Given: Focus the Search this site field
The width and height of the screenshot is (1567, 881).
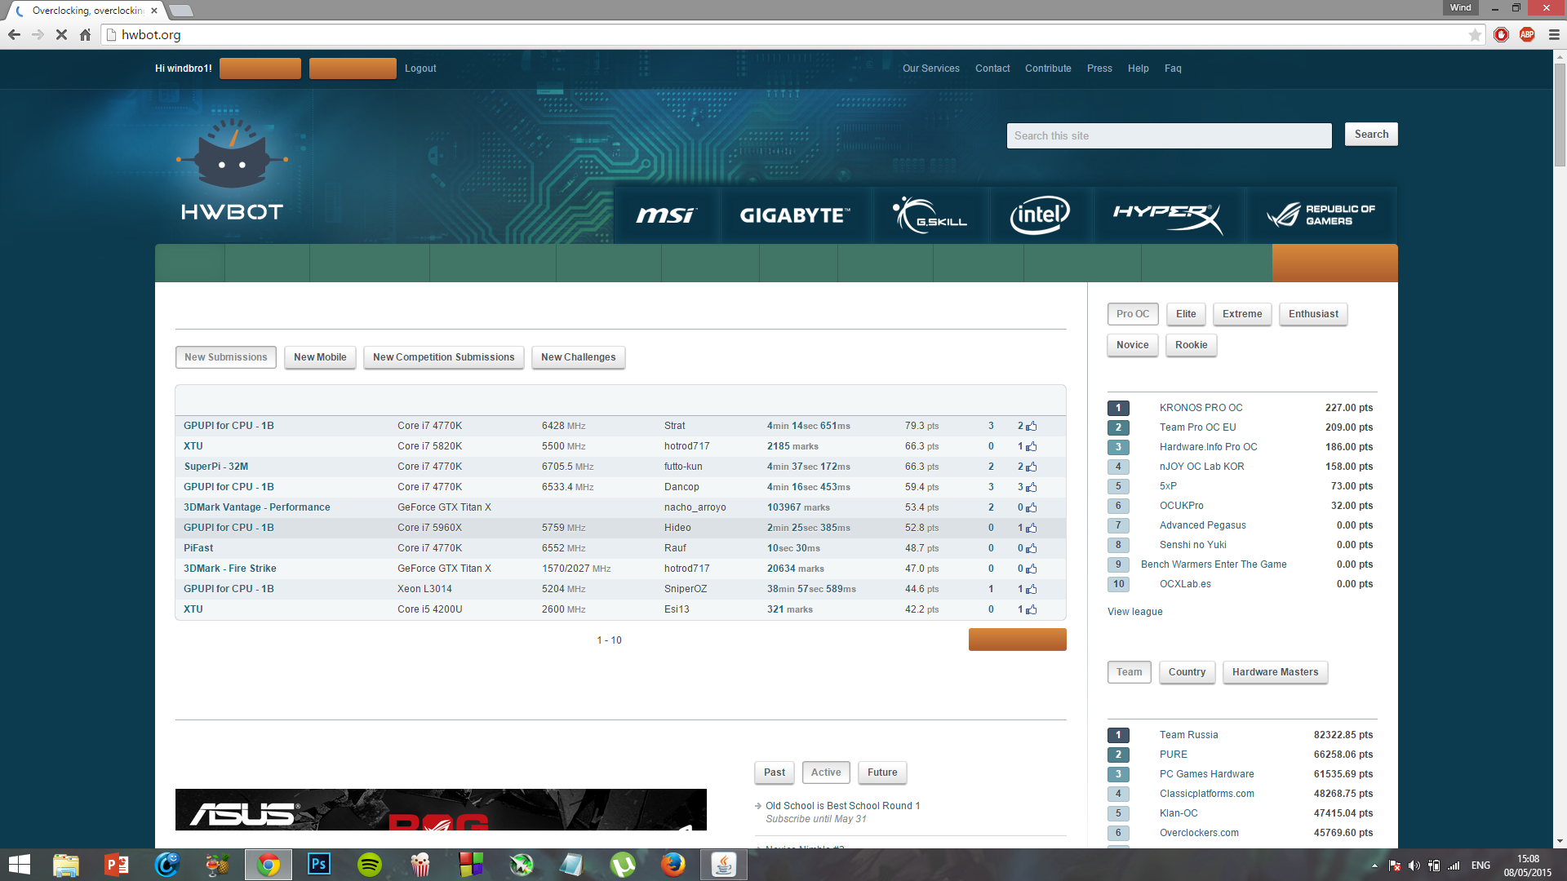Looking at the screenshot, I should coord(1169,135).
